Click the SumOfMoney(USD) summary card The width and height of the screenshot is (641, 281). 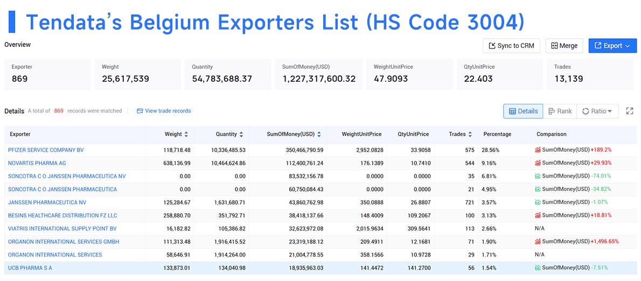(x=318, y=74)
